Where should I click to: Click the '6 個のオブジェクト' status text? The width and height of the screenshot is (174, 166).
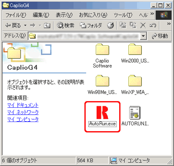(x=20, y=160)
